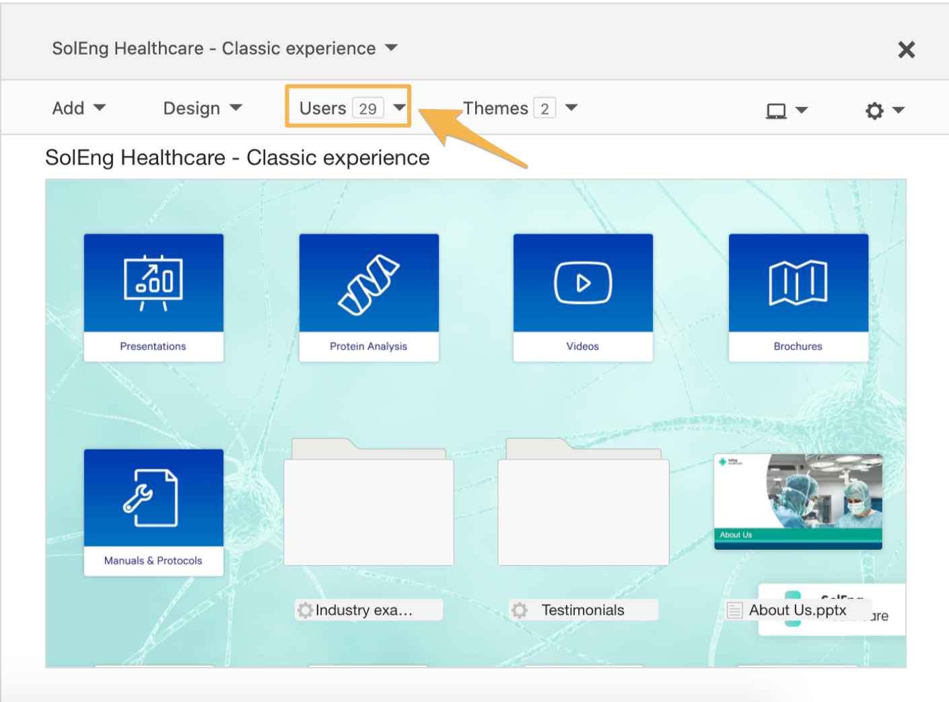Click the Protein Analysis label
This screenshot has width=949, height=702.
[x=369, y=347]
